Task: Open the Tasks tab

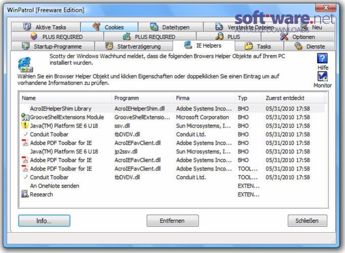Action: (259, 46)
